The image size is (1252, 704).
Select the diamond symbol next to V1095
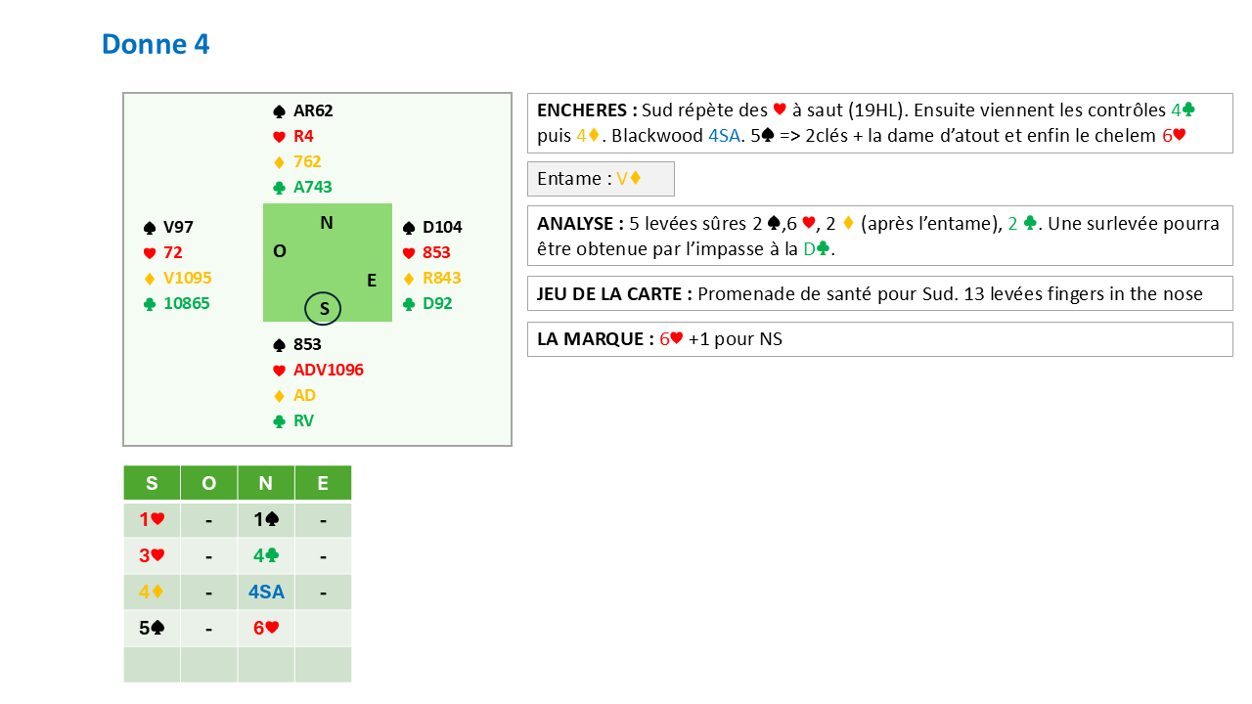pyautogui.click(x=150, y=279)
